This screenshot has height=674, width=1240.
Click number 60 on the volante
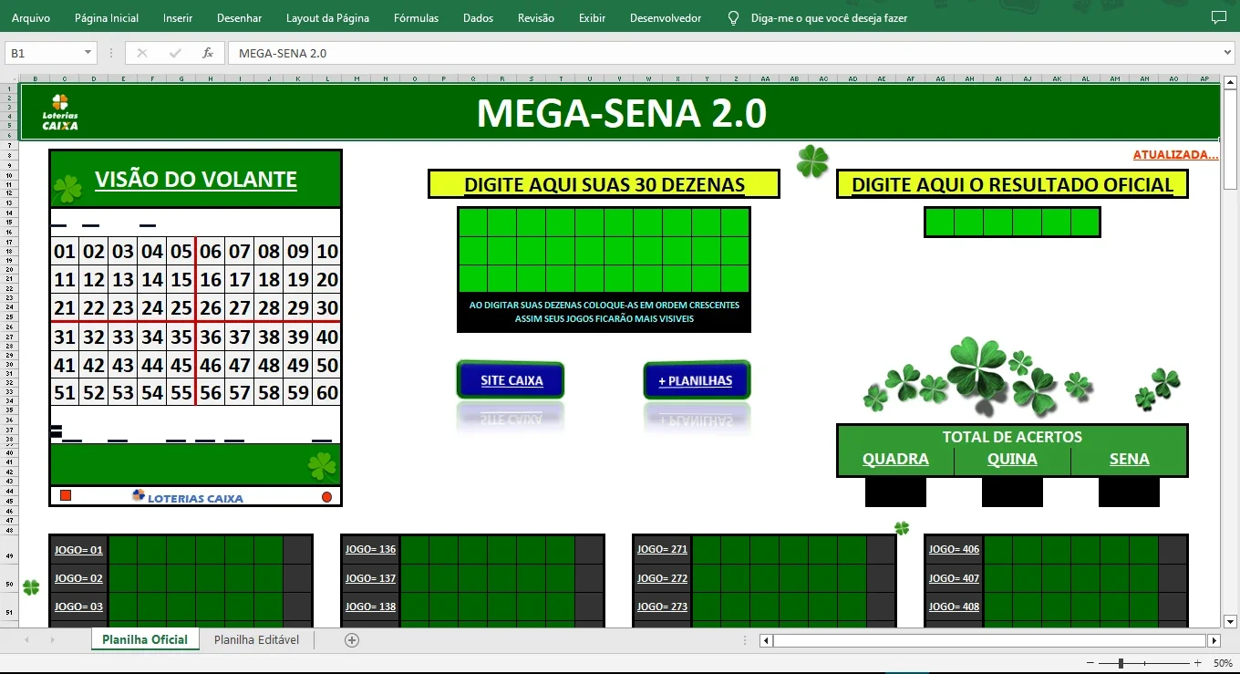pyautogui.click(x=327, y=394)
